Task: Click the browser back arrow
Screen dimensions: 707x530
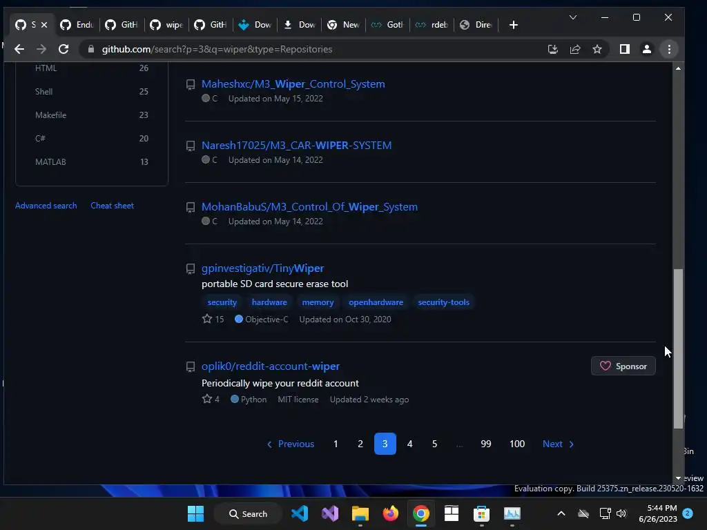Action: (x=19, y=49)
